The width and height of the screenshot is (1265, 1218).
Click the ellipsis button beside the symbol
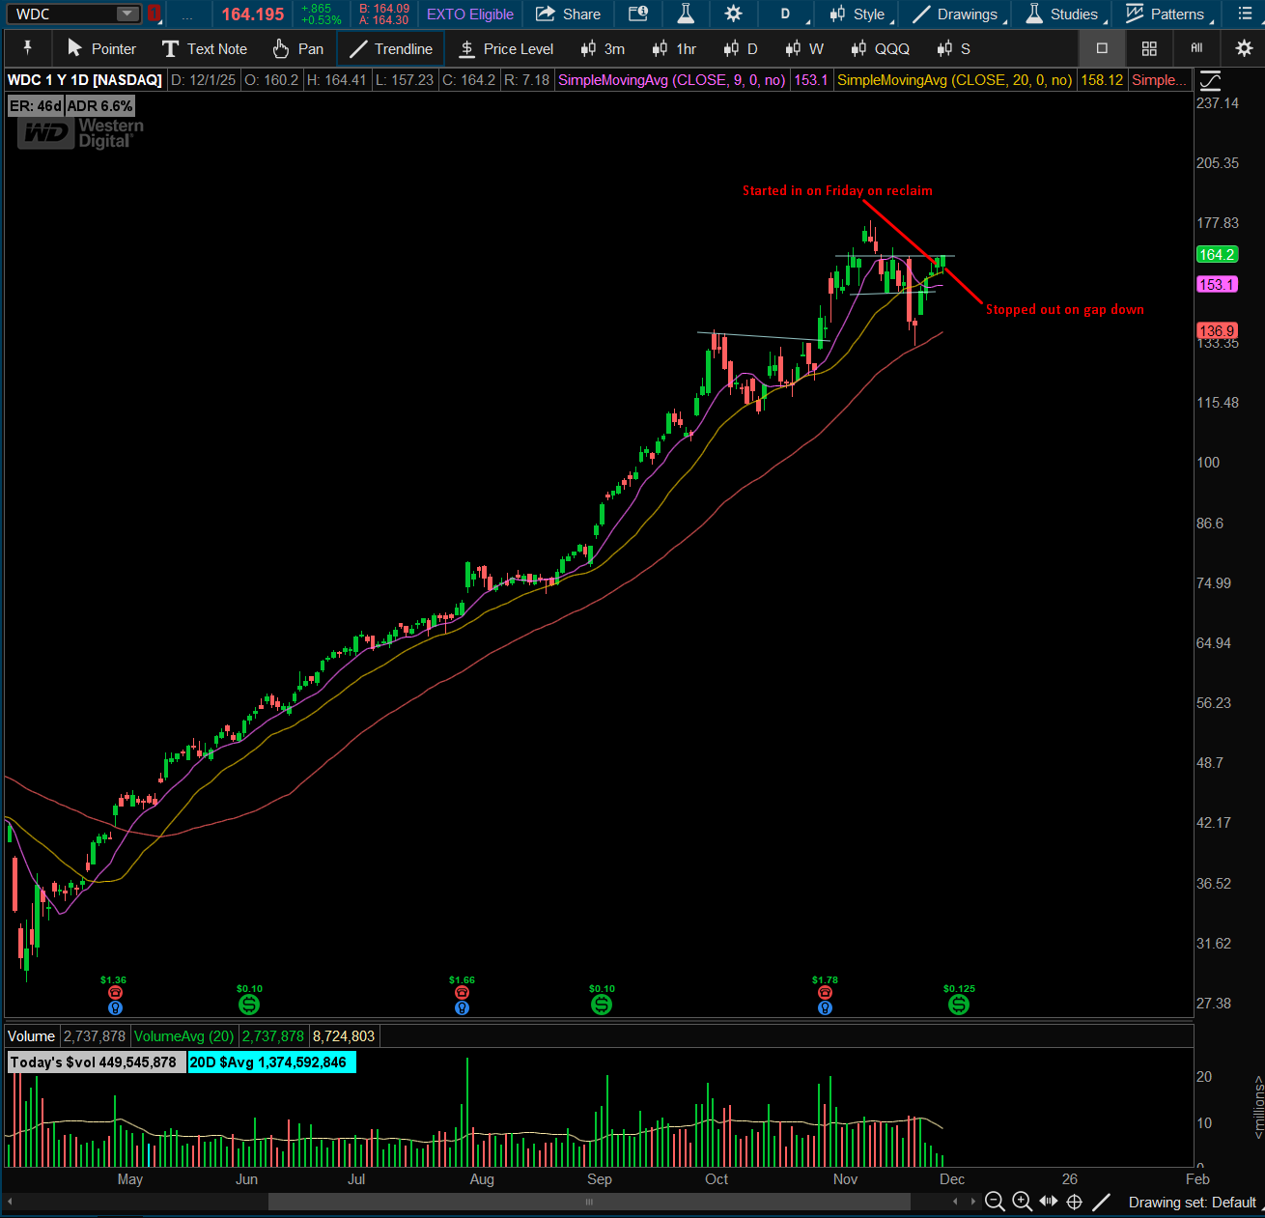[x=187, y=14]
